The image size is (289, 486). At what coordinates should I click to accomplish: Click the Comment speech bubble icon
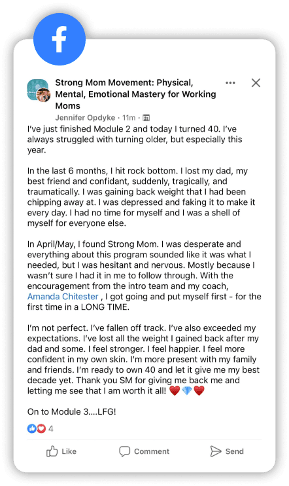[125, 451]
